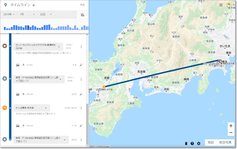
Task: Click the かっぱ寿司 restaurant marker on map
Action: pyautogui.click(x=105, y=87)
